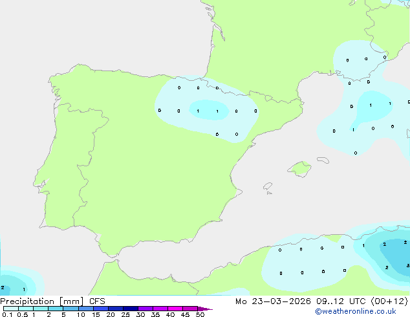The image size is (410, 317).
Task: Click the '50' legend scale label
Action: 200,314
